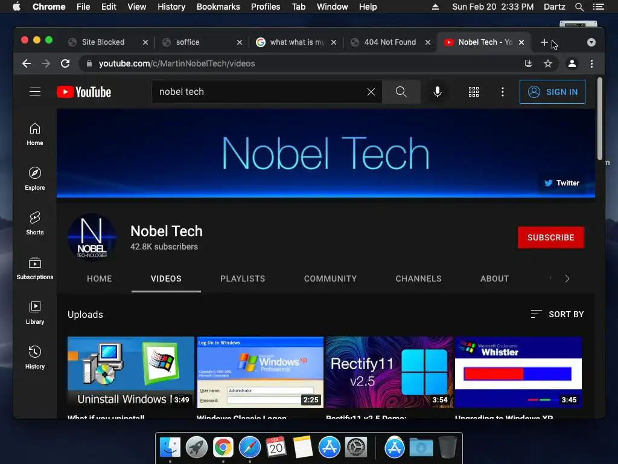
Task: Go to the YouTube logo home
Action: [84, 92]
